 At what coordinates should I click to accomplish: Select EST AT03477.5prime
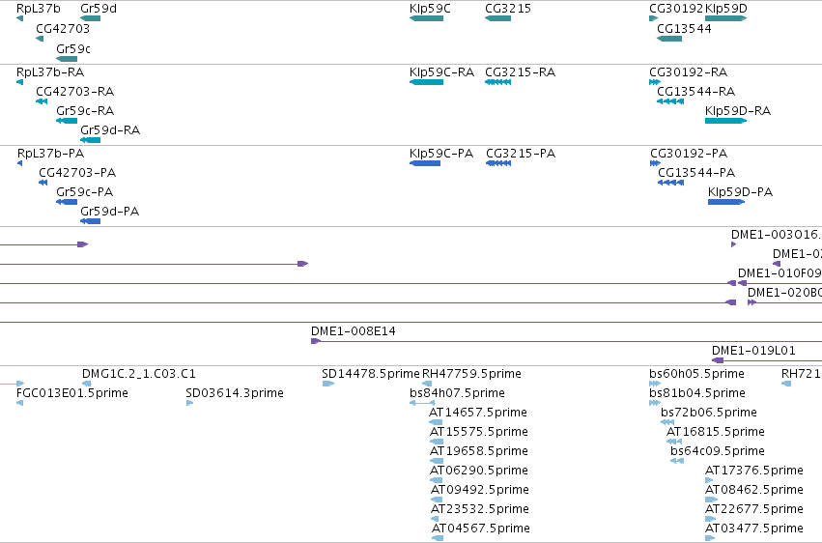click(x=754, y=528)
